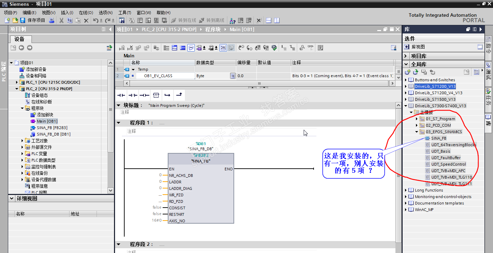Insert output coil instruction
The width and height of the screenshot is (493, 253).
pyautogui.click(x=144, y=95)
